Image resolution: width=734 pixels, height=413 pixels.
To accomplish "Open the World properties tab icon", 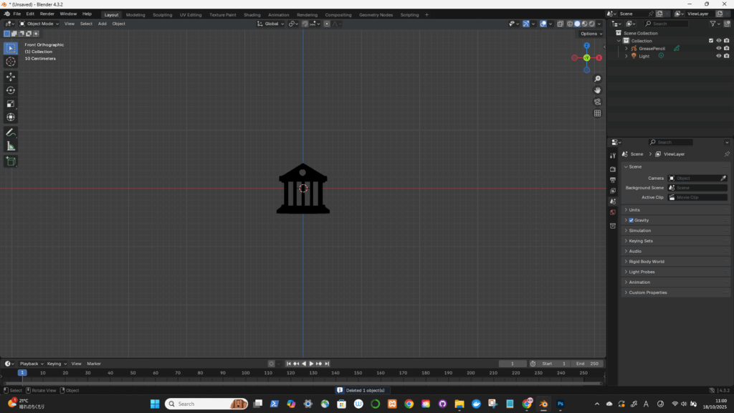I will tap(613, 212).
